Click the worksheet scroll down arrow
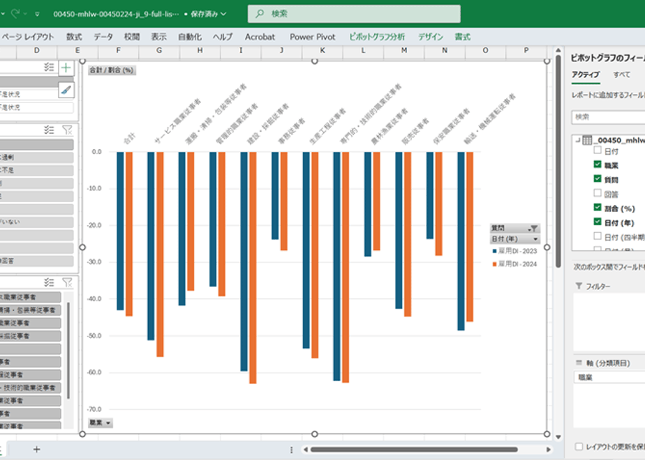 558,437
